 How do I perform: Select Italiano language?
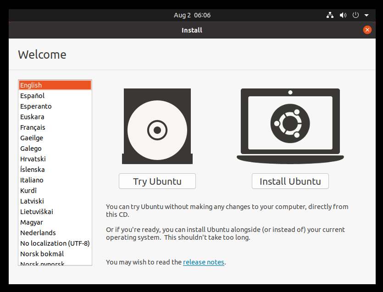[55, 180]
